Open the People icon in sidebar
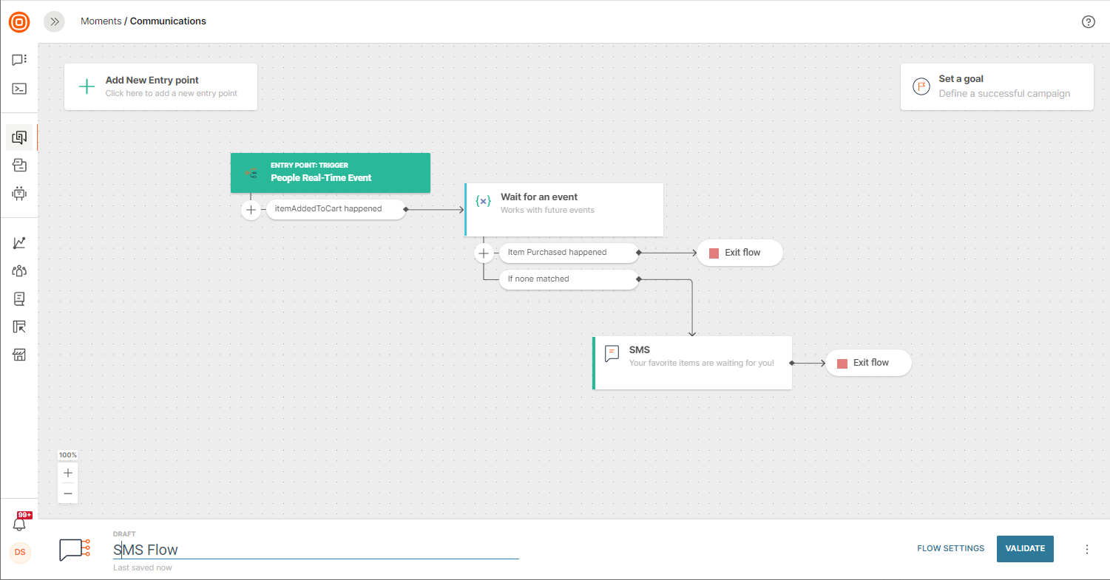The image size is (1110, 580). [19, 270]
